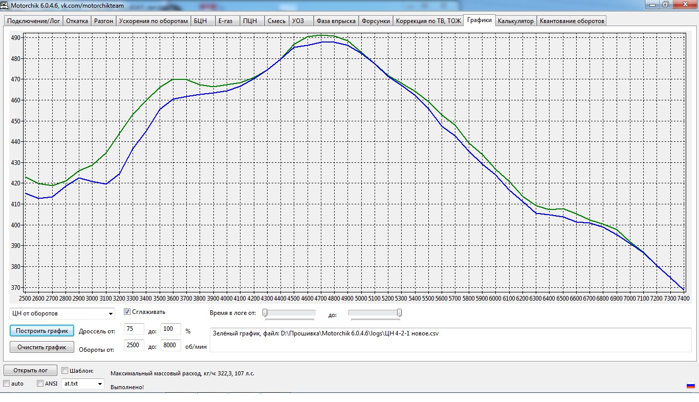
Task: Enable the ANSI checkbox
Action: coord(40,384)
